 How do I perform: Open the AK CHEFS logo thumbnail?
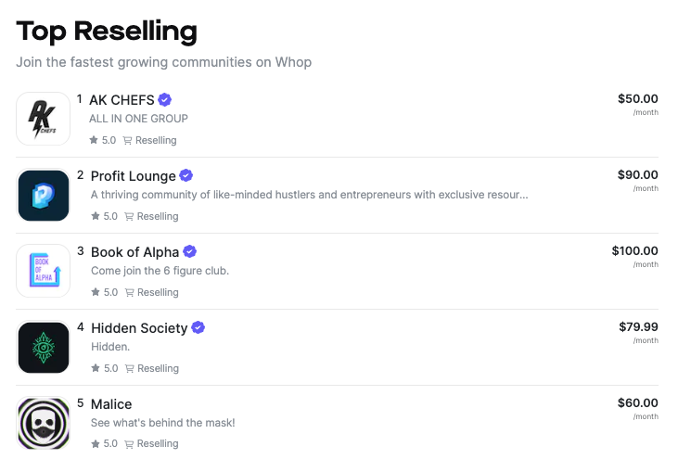(44, 119)
